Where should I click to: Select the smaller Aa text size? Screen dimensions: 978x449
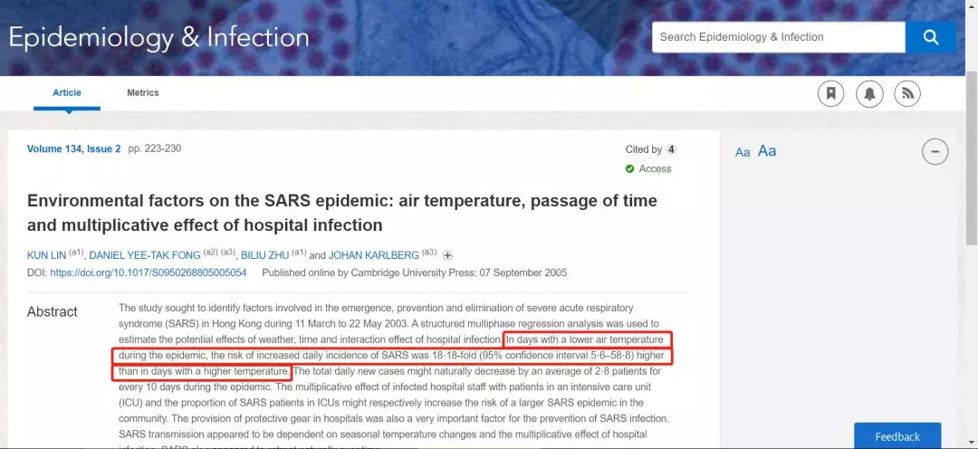click(743, 152)
